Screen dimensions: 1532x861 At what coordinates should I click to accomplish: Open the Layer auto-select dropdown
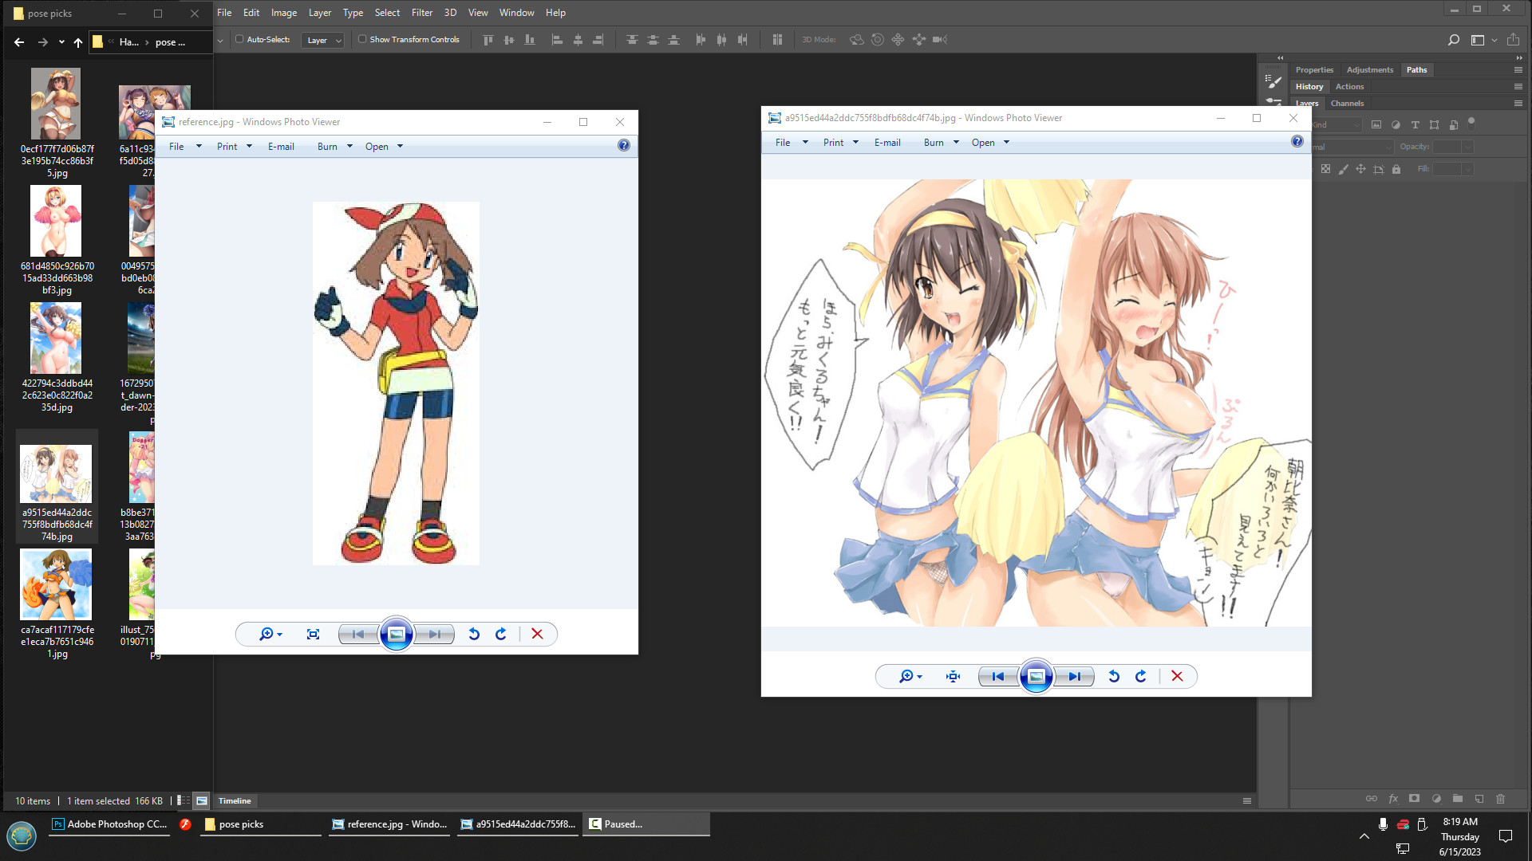pyautogui.click(x=322, y=40)
